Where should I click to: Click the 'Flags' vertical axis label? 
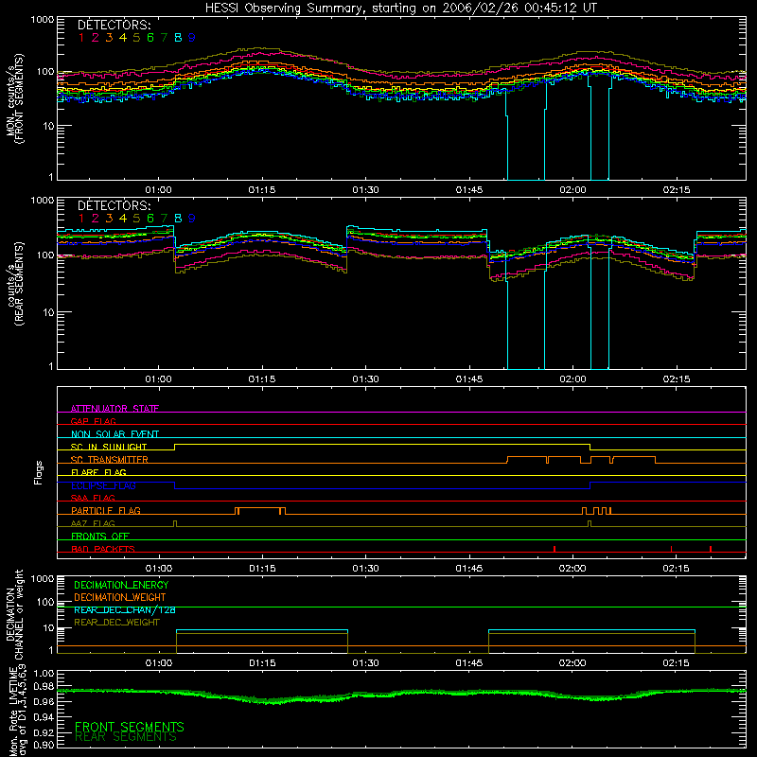click(x=39, y=472)
